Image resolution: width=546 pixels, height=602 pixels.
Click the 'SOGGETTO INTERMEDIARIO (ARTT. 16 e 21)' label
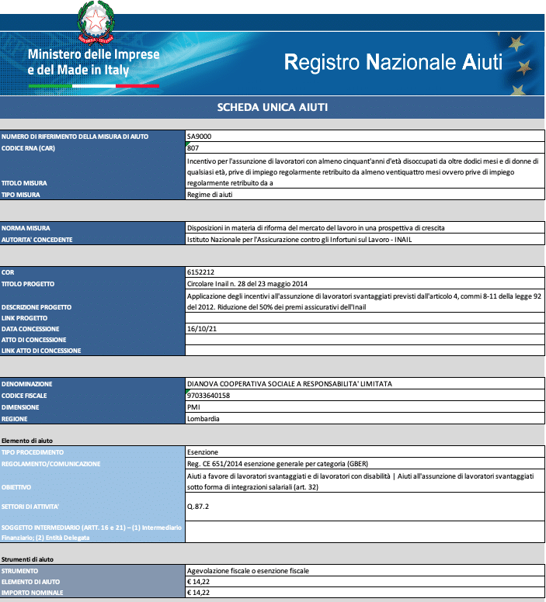(x=91, y=532)
